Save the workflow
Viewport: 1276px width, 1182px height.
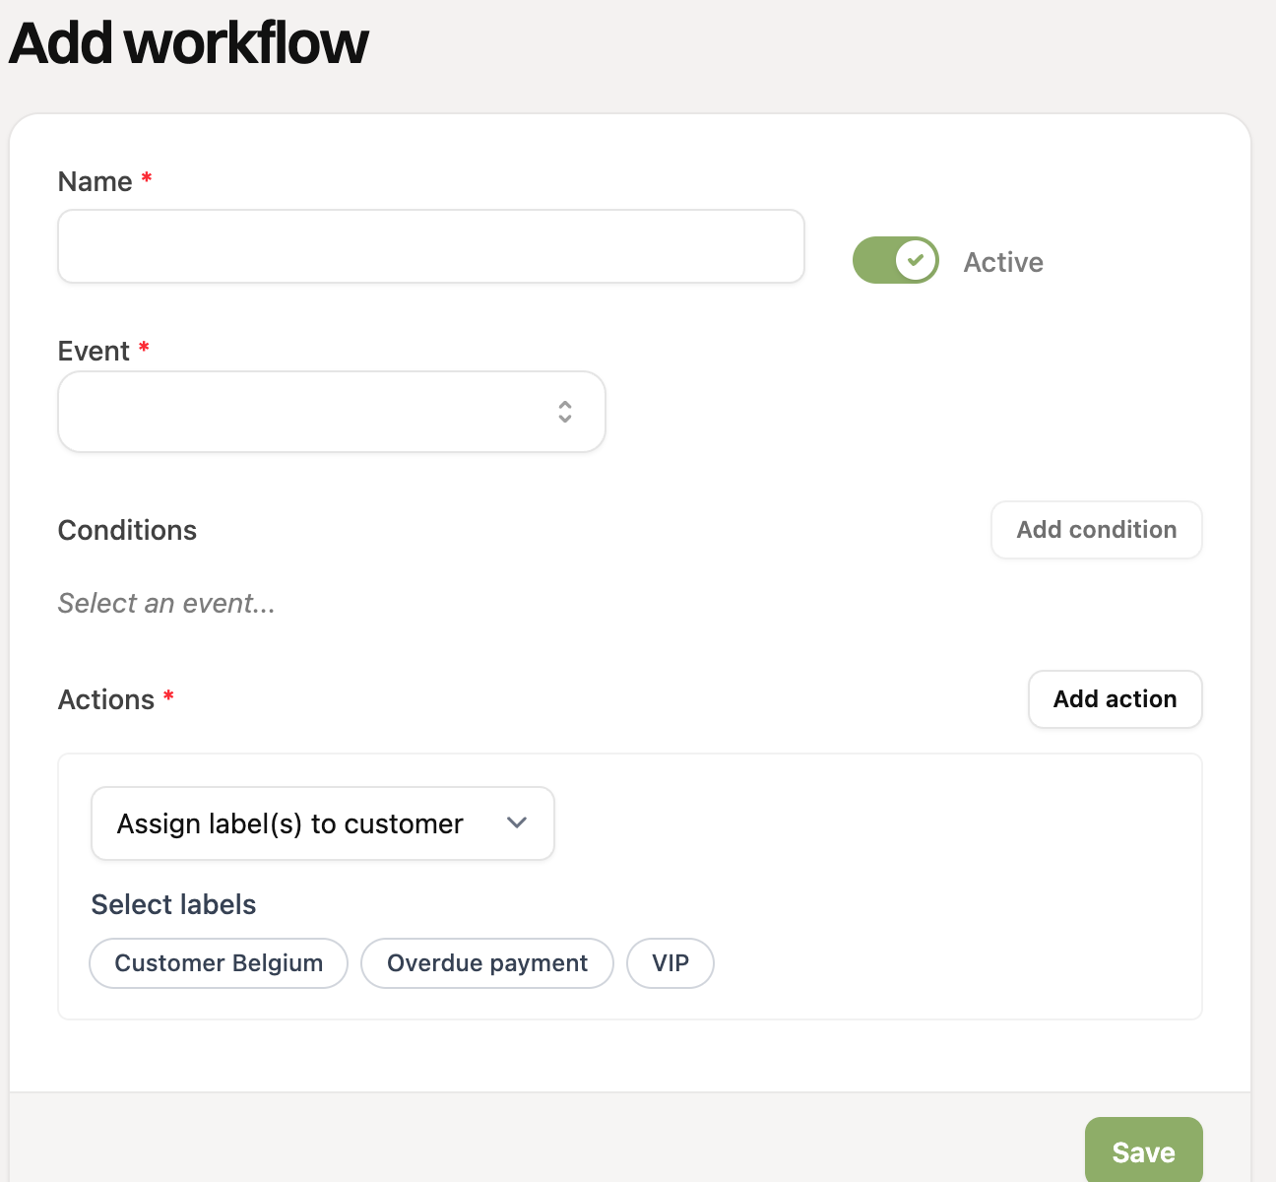1144,1150
